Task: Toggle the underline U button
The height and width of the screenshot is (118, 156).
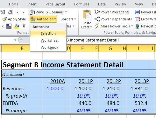Action: tap(24, 26)
